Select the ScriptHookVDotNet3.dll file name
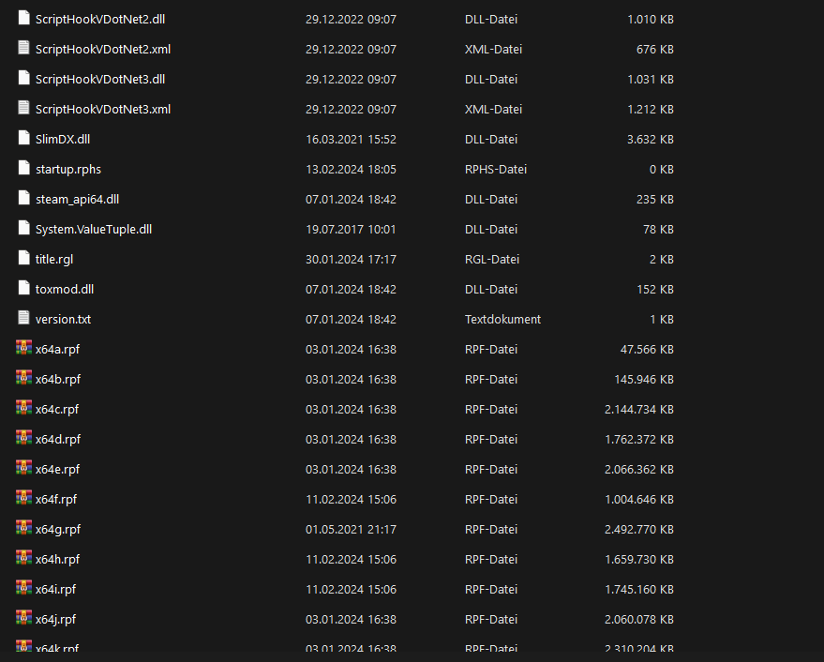 [x=99, y=79]
